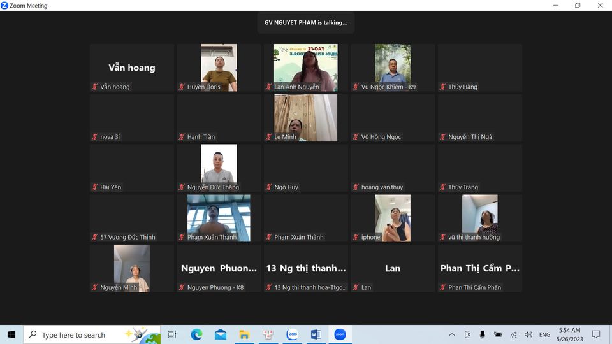The image size is (612, 344).
Task: Click the muted mic icon for Thúy Hằng
Action: tap(442, 87)
